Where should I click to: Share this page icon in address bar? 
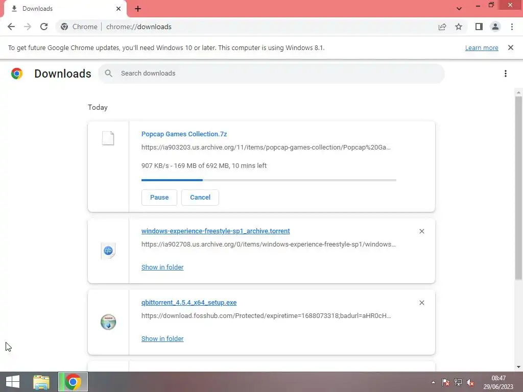tap(442, 27)
